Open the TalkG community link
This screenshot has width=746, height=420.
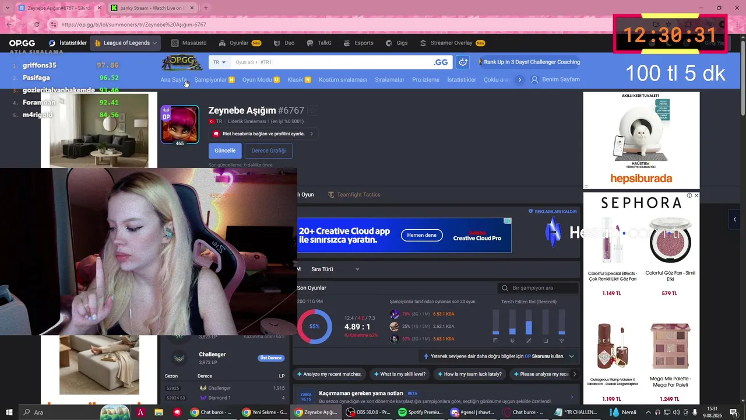point(319,43)
